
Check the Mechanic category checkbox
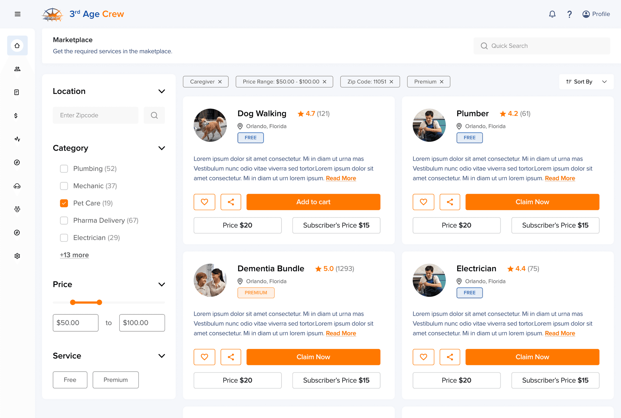click(x=64, y=186)
